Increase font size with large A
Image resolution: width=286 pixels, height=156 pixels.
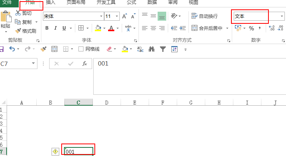tap(124, 16)
